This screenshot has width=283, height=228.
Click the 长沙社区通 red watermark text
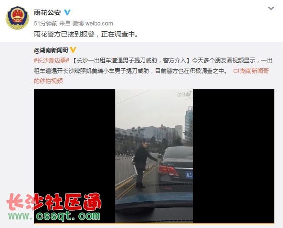click(54, 202)
